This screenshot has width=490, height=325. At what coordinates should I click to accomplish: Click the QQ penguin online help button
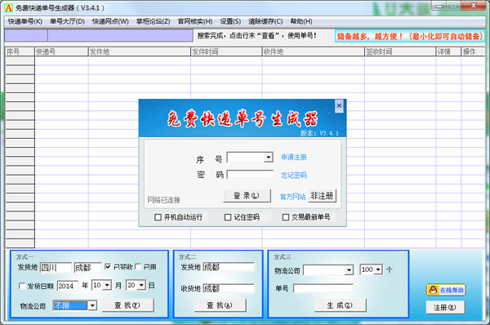point(446,290)
